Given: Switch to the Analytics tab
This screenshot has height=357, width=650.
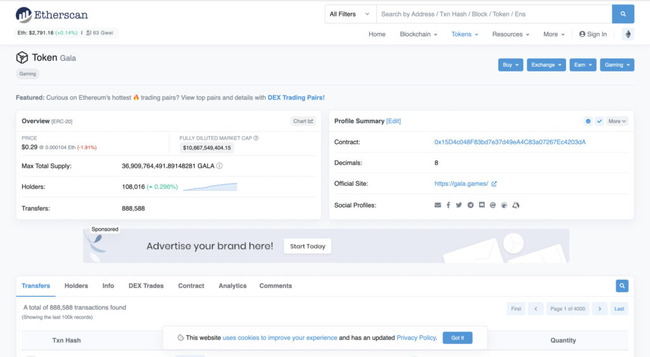Looking at the screenshot, I should click(232, 286).
